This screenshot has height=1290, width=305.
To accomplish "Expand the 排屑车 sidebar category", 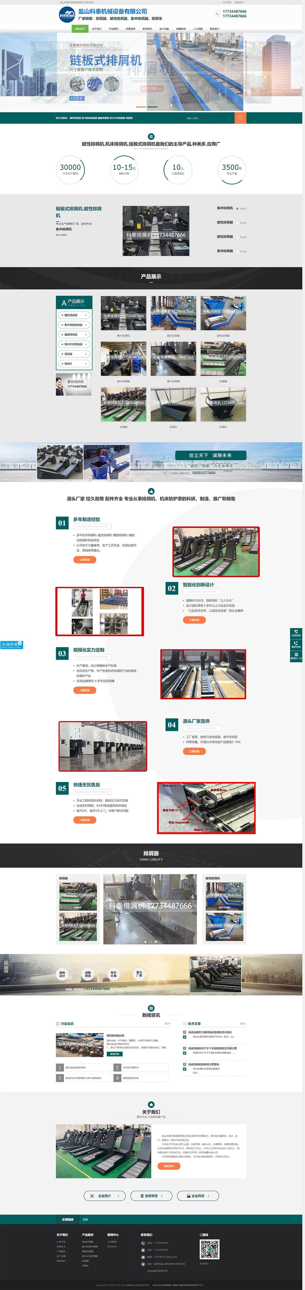I will click(x=74, y=364).
